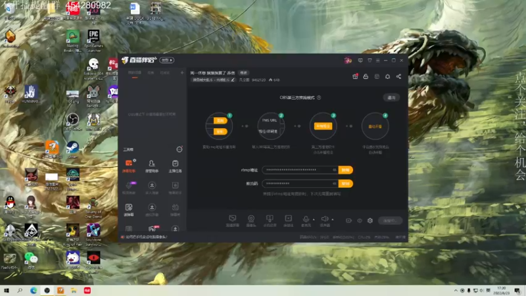Select the second scene tab
526x296 pixels.
[x=151, y=73]
